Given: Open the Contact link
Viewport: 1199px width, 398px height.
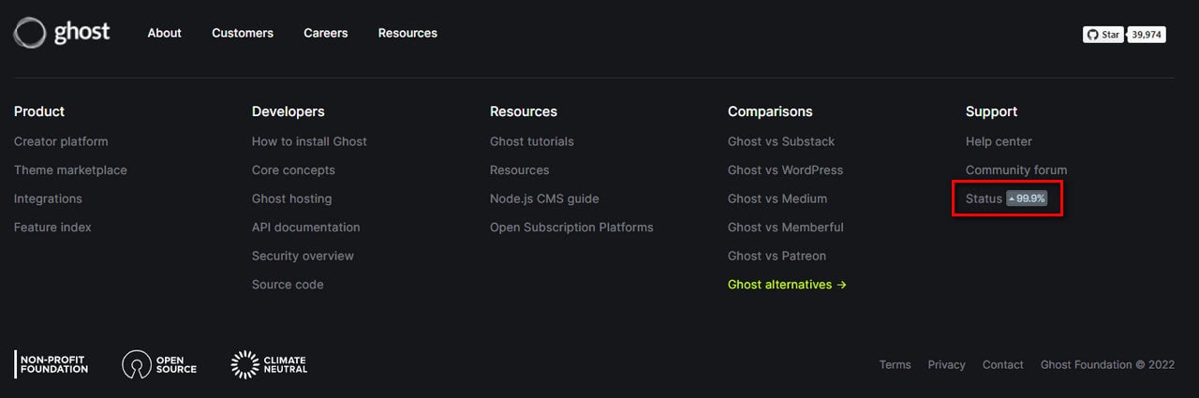Looking at the screenshot, I should click(1002, 364).
